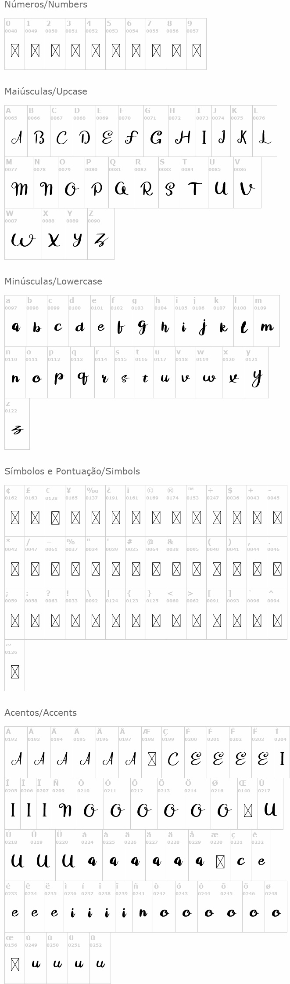Click the uppercase M glyph cell 0077
The height and width of the screenshot is (984, 290).
19,182
